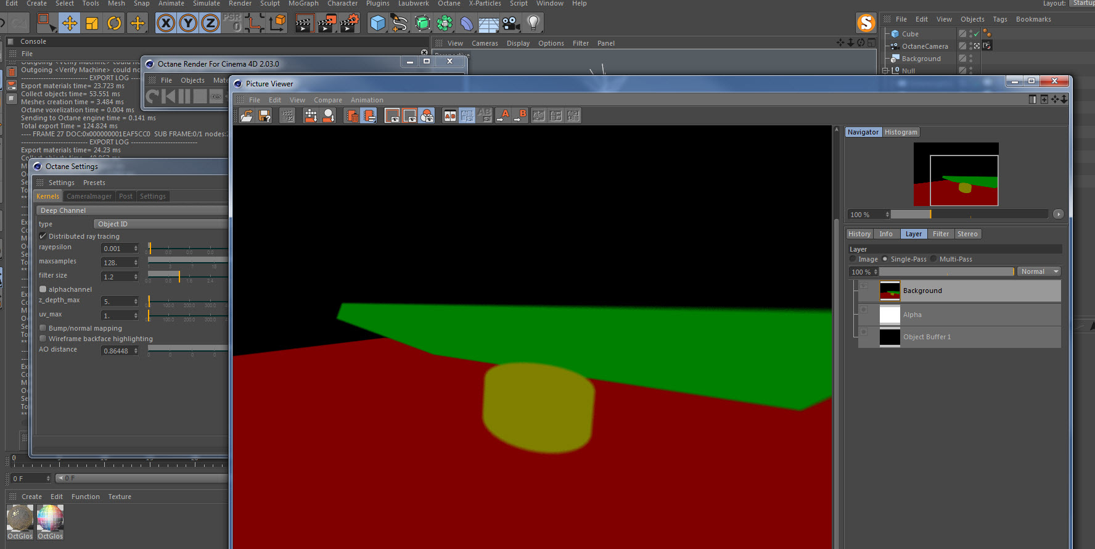Click Save As icon in Picture Viewer
The width and height of the screenshot is (1095, 549).
click(265, 115)
